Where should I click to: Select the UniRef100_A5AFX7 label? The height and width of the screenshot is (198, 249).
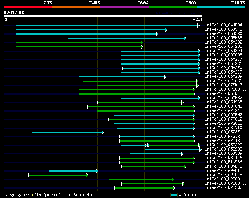[x=223, y=98]
